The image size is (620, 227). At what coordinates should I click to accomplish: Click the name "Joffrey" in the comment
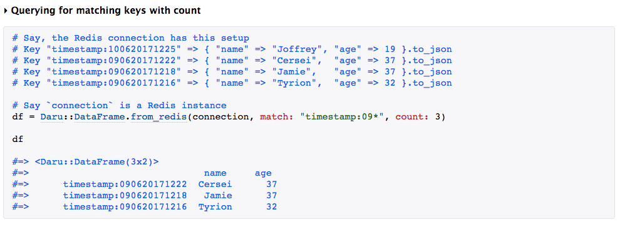(x=297, y=50)
